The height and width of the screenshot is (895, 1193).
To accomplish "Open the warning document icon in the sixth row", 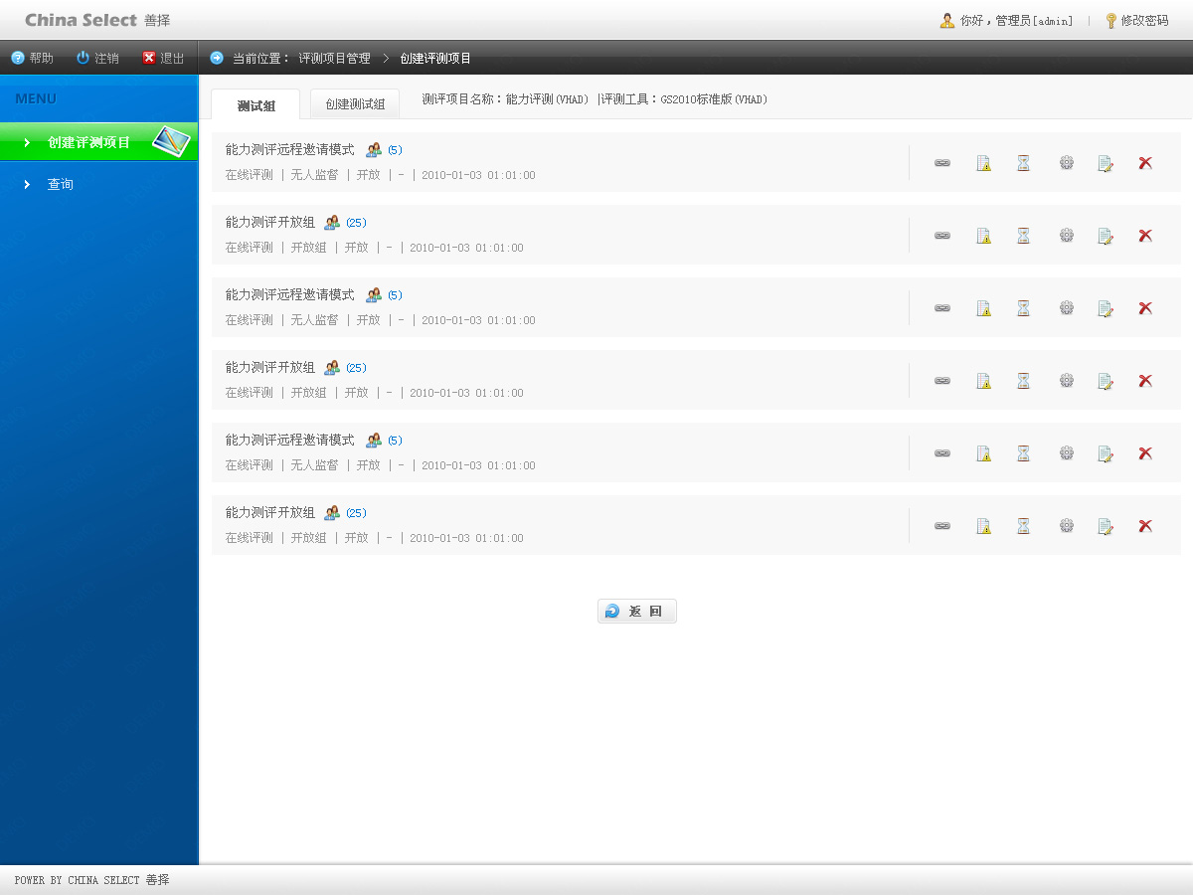I will tap(984, 526).
